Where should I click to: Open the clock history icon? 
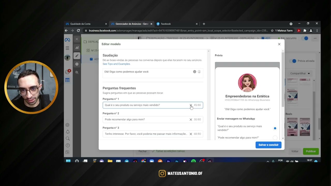pyautogui.click(x=77, y=64)
